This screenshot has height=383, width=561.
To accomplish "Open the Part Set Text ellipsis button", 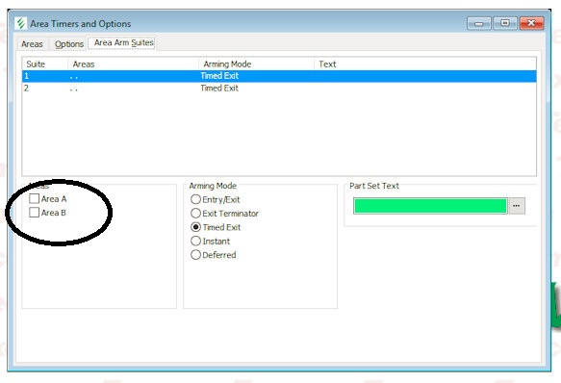I will point(517,206).
